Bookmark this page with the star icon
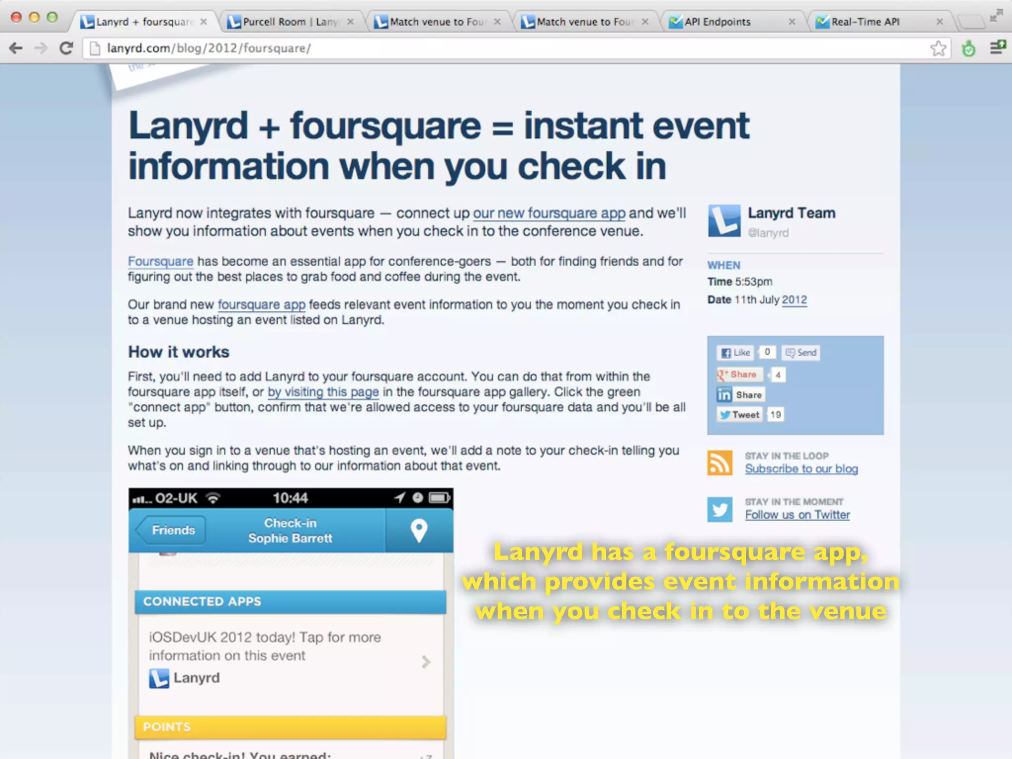This screenshot has width=1012, height=759. (x=938, y=48)
